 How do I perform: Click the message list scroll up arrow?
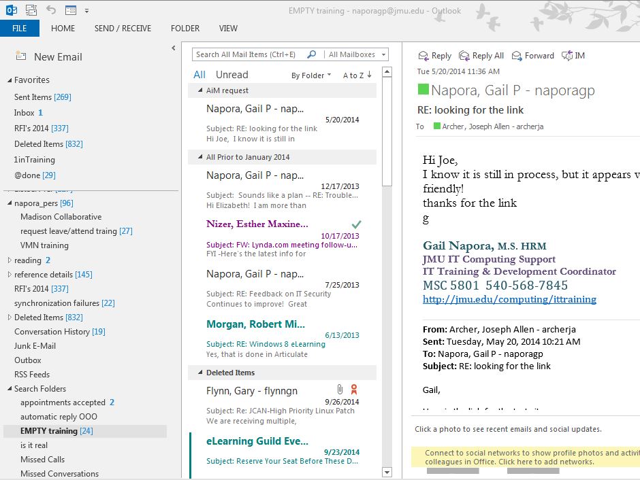point(387,72)
